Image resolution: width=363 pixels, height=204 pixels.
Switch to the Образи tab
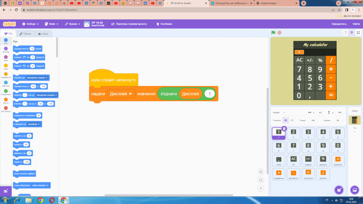(25, 34)
